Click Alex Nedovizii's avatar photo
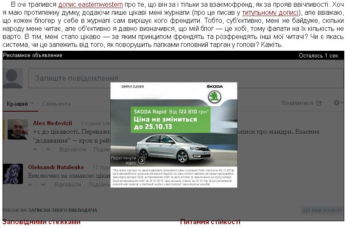This screenshot has height=228, width=346. tap(18, 129)
